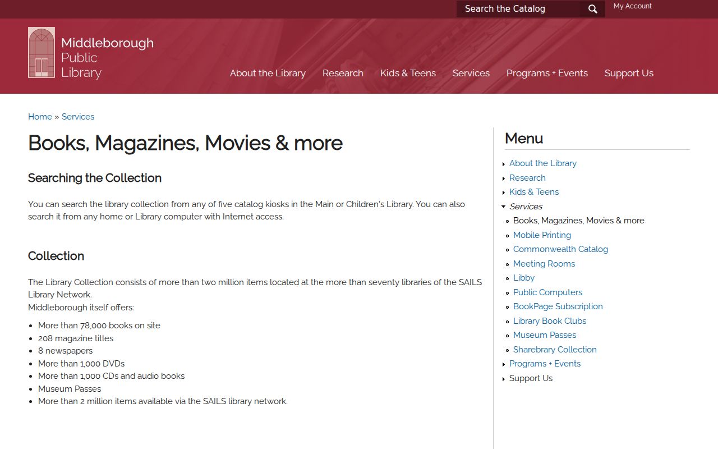Open Programs + Events sidebar link

coord(545,364)
